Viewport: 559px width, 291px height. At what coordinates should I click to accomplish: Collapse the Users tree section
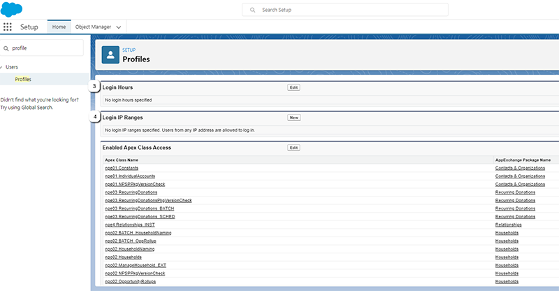[x=1, y=67]
